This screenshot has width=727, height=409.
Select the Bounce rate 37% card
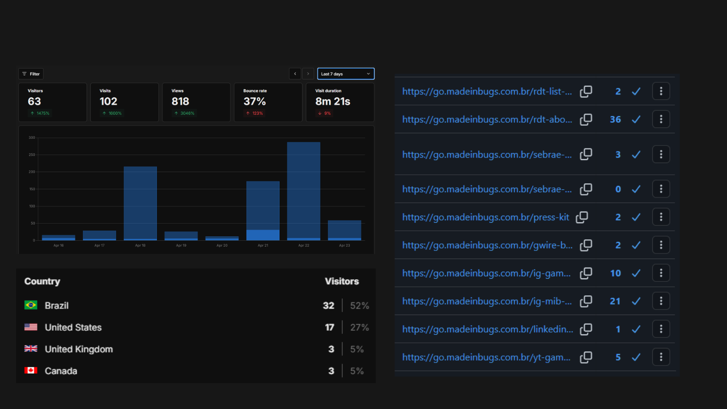(268, 103)
